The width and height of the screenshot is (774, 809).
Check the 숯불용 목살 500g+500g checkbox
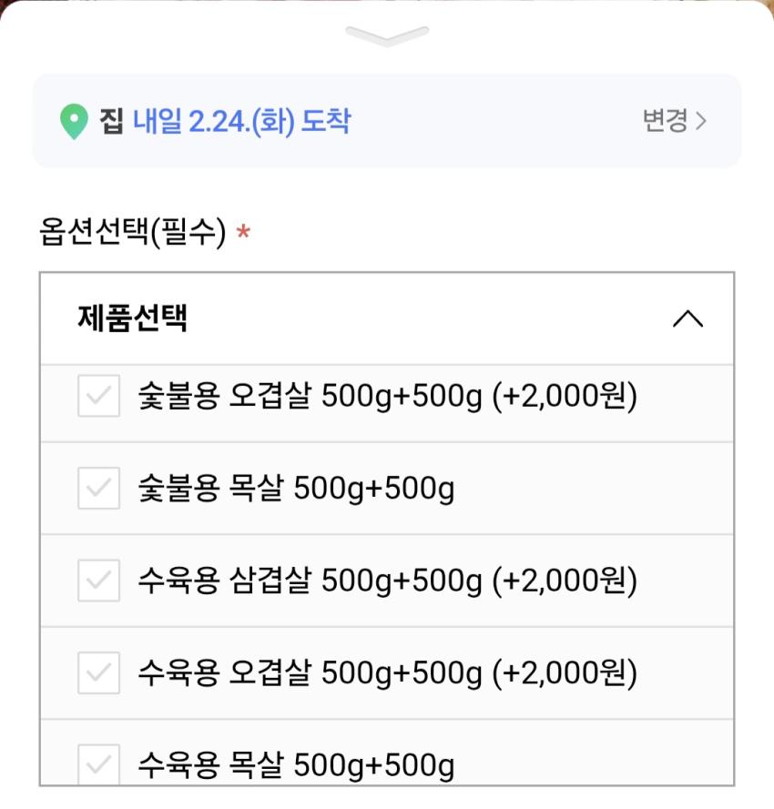(98, 489)
